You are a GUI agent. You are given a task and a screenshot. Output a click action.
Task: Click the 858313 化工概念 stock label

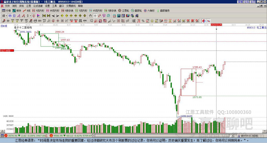point(257,27)
